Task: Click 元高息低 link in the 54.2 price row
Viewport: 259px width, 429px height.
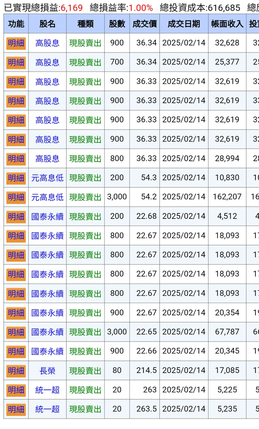Action: pyautogui.click(x=47, y=197)
